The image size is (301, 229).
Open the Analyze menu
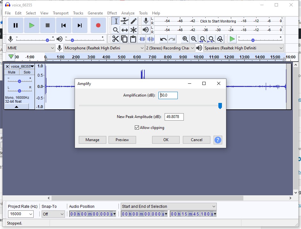(128, 13)
